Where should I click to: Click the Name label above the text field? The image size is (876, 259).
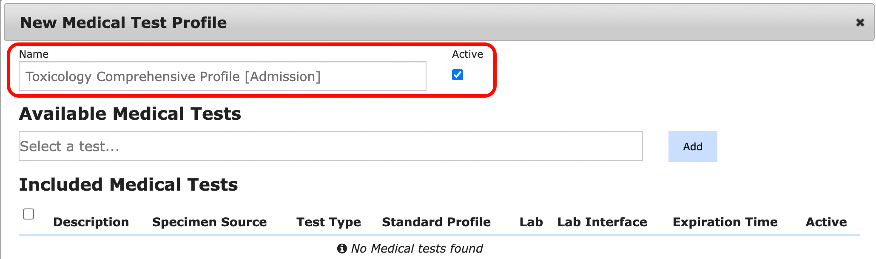[34, 54]
